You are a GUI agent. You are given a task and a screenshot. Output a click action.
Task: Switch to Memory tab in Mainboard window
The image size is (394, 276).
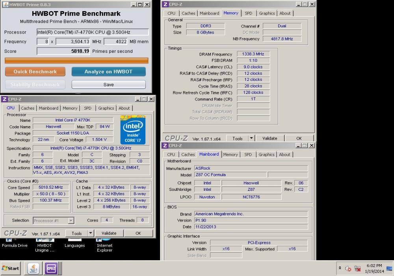[x=230, y=155]
